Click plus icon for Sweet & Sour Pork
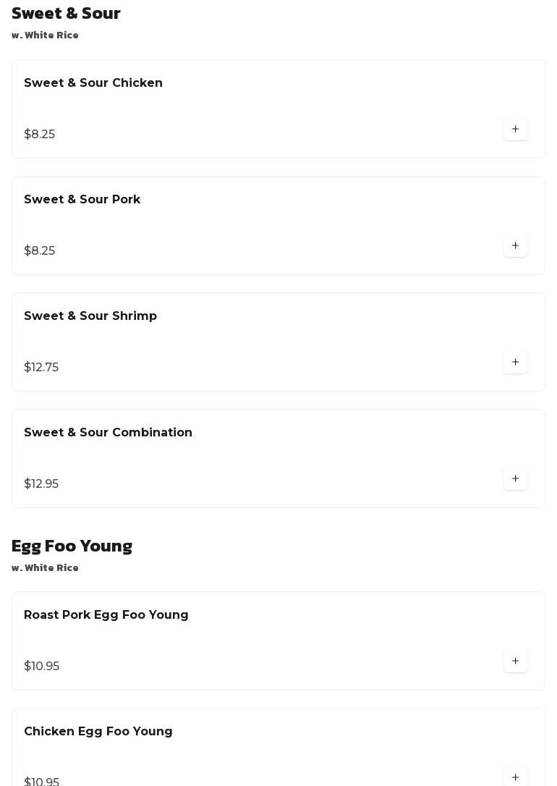 (515, 246)
